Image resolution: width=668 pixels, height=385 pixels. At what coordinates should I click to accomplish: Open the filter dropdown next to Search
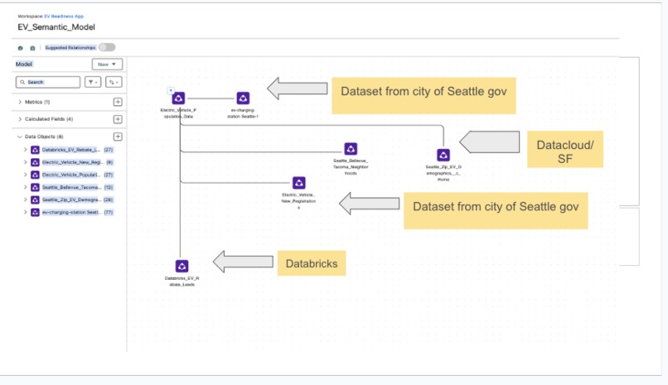[x=93, y=82]
